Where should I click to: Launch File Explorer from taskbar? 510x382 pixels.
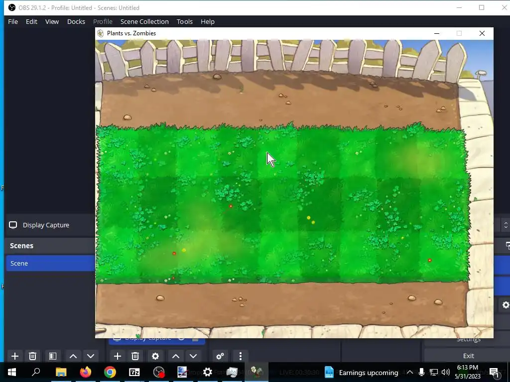61,372
